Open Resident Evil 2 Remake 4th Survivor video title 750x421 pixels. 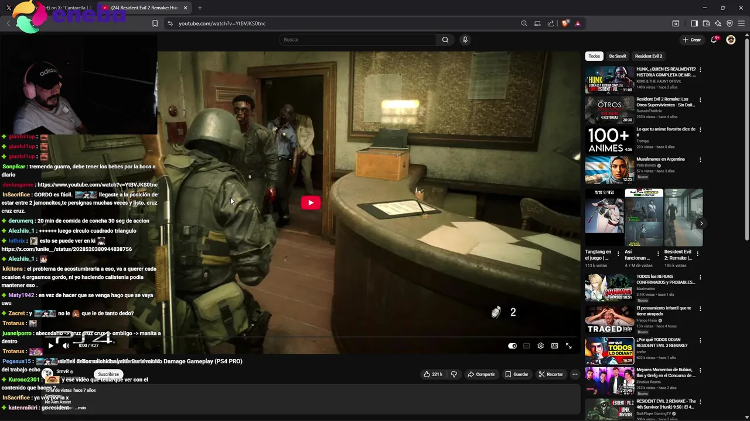tap(666, 404)
